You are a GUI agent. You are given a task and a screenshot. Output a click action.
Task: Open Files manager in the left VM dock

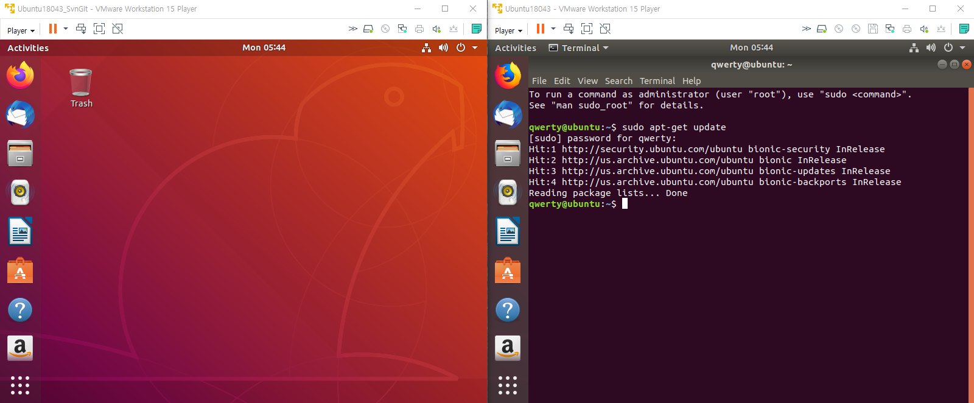point(21,153)
